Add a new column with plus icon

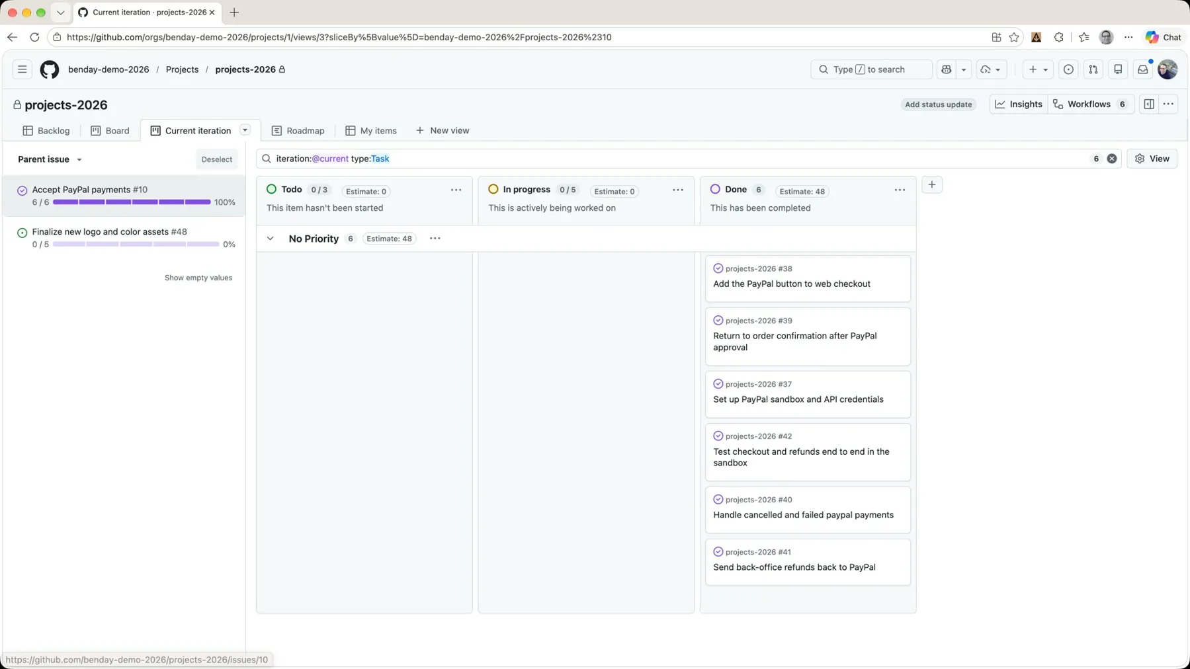[931, 184]
